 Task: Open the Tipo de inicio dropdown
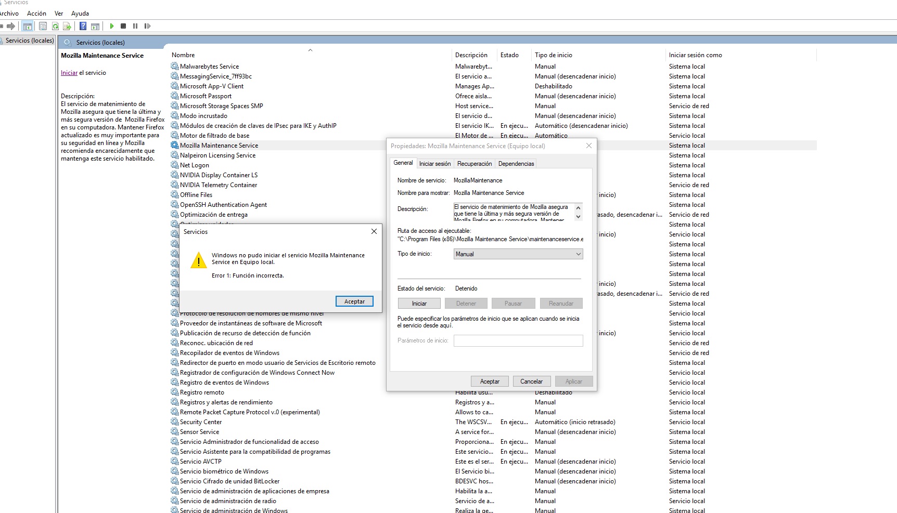click(x=518, y=254)
